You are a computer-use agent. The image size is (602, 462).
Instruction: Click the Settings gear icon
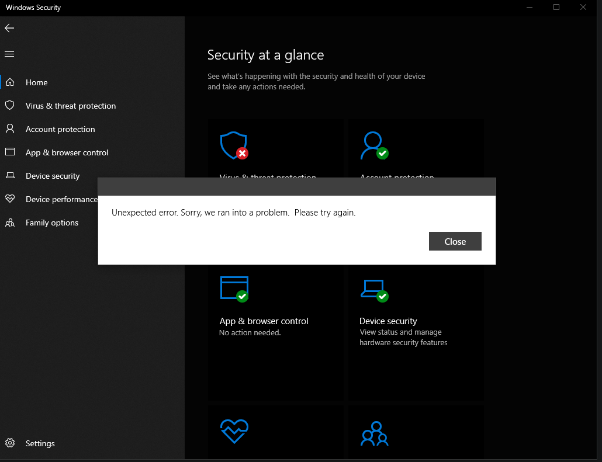(10, 443)
